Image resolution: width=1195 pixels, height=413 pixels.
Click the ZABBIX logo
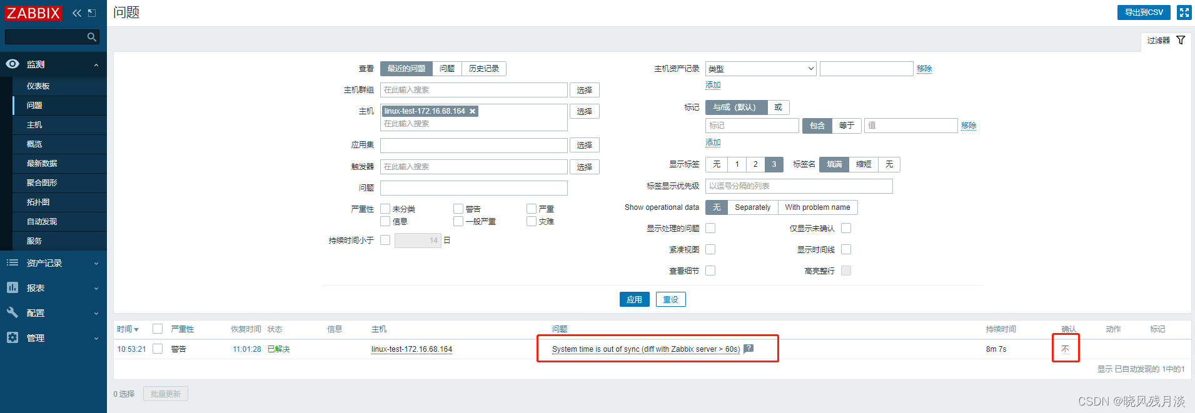[33, 13]
